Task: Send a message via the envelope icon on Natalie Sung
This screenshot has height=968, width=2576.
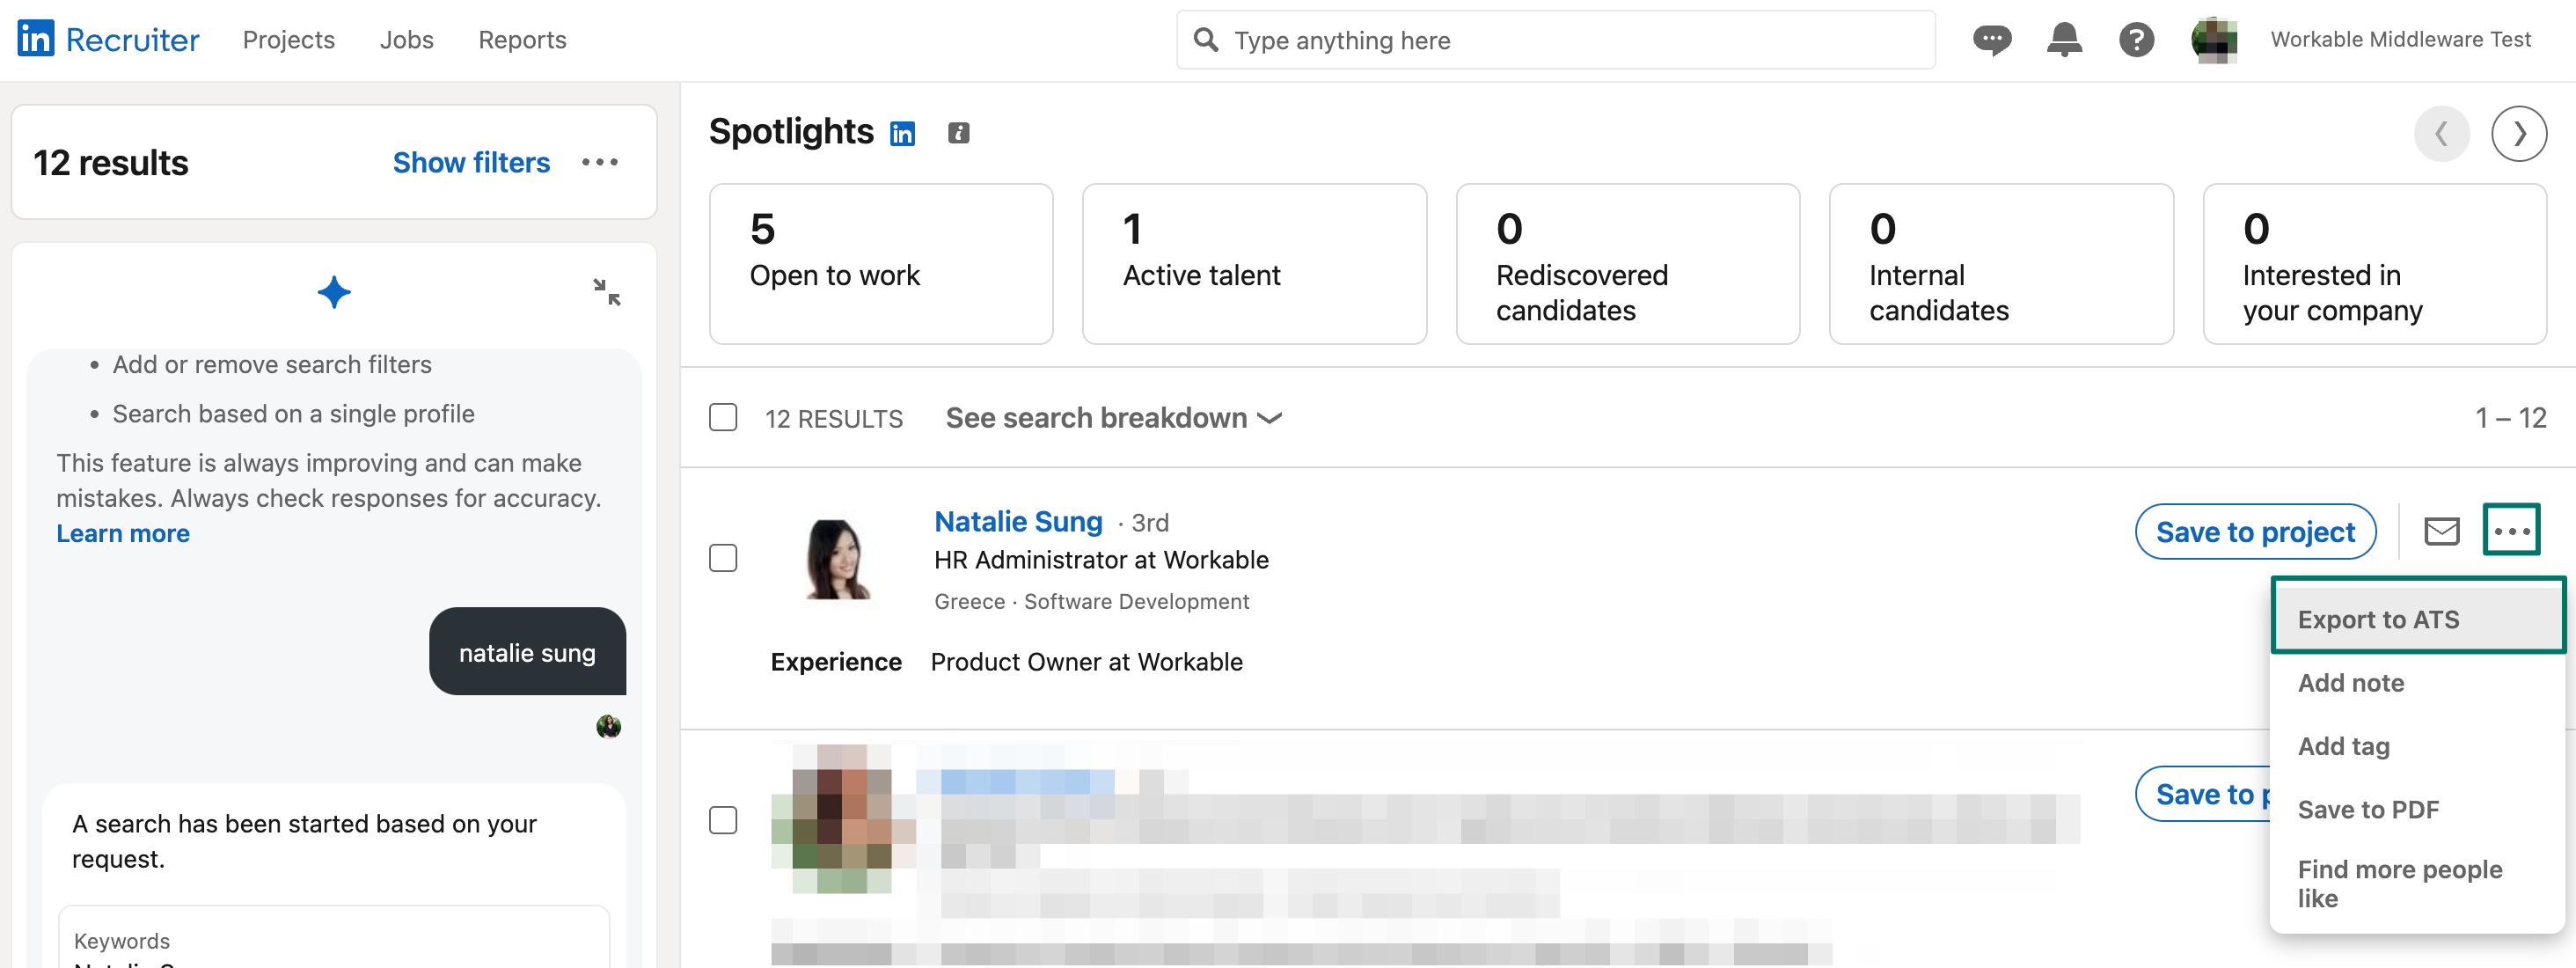Action: 2441,531
